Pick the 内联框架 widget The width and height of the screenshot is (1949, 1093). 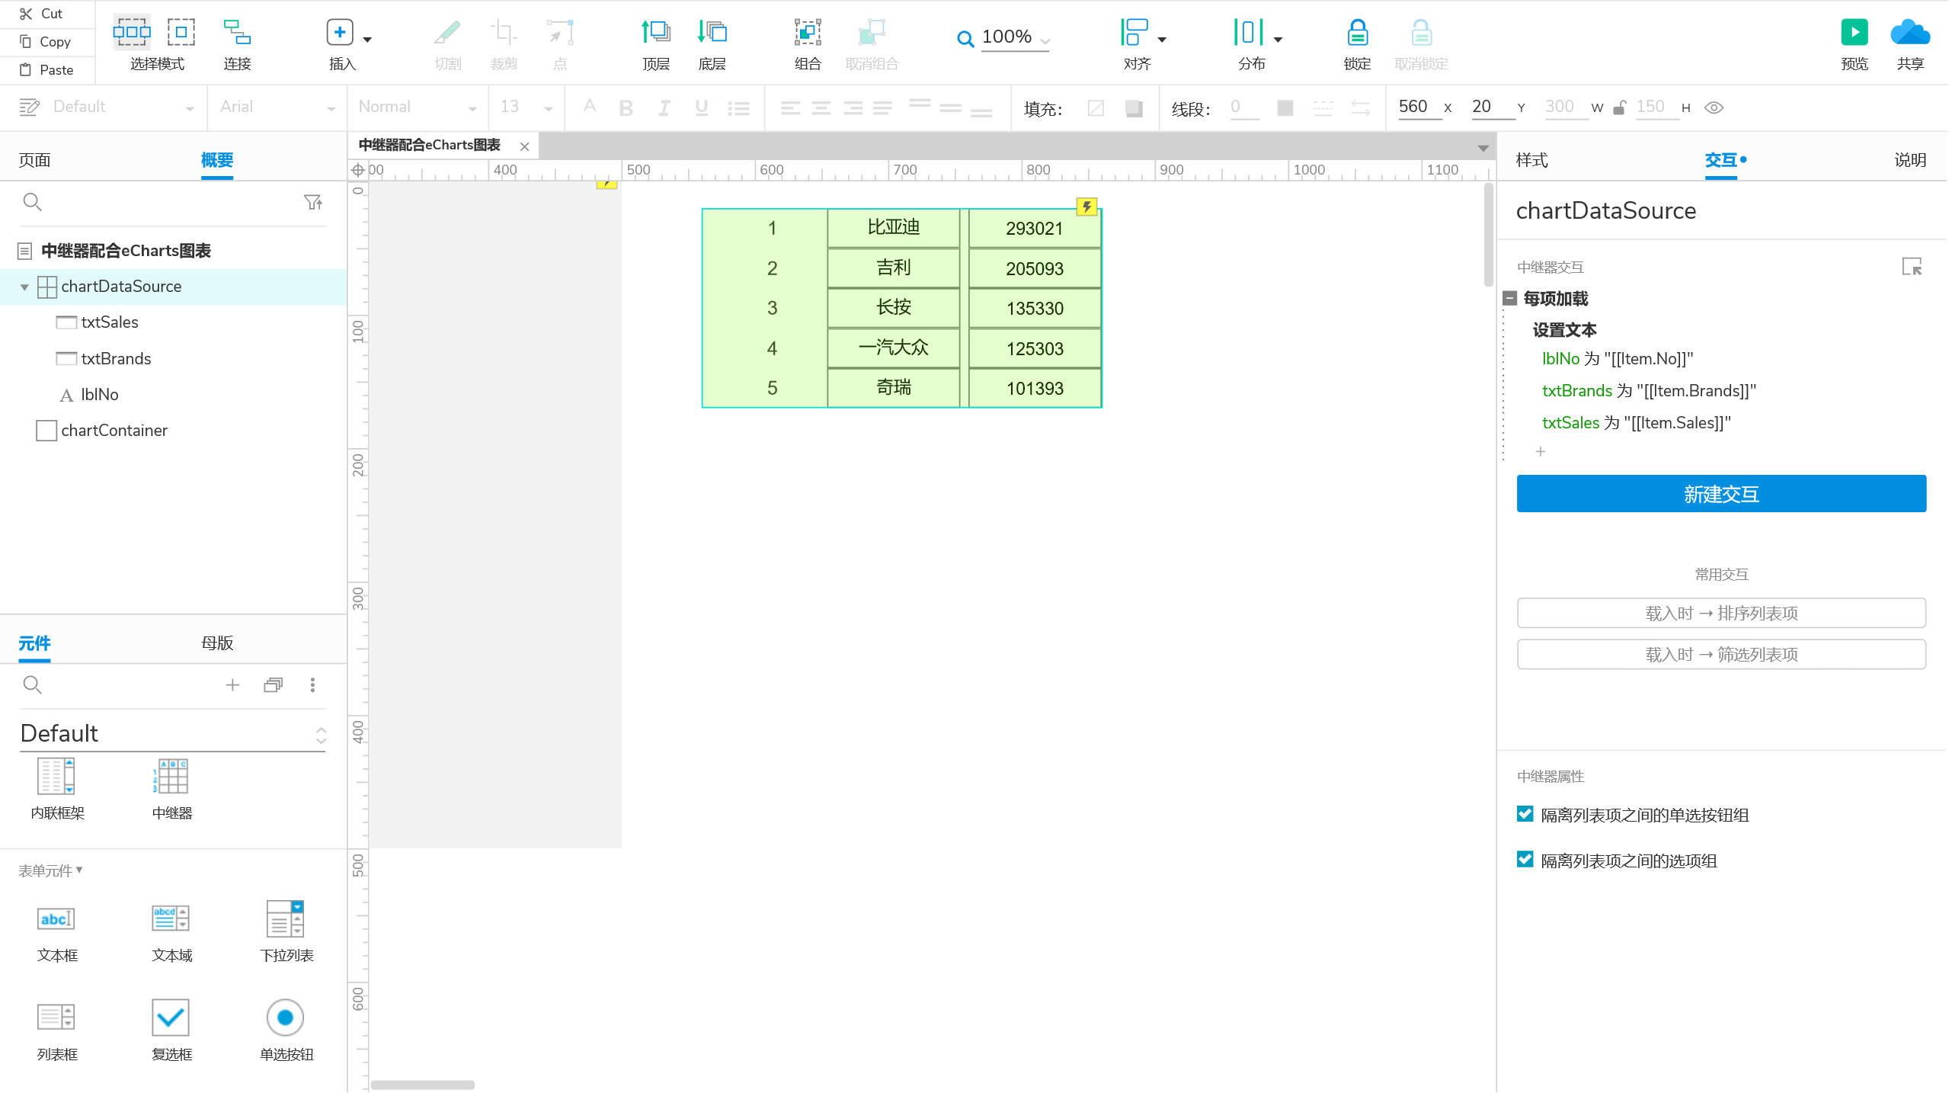tap(57, 789)
